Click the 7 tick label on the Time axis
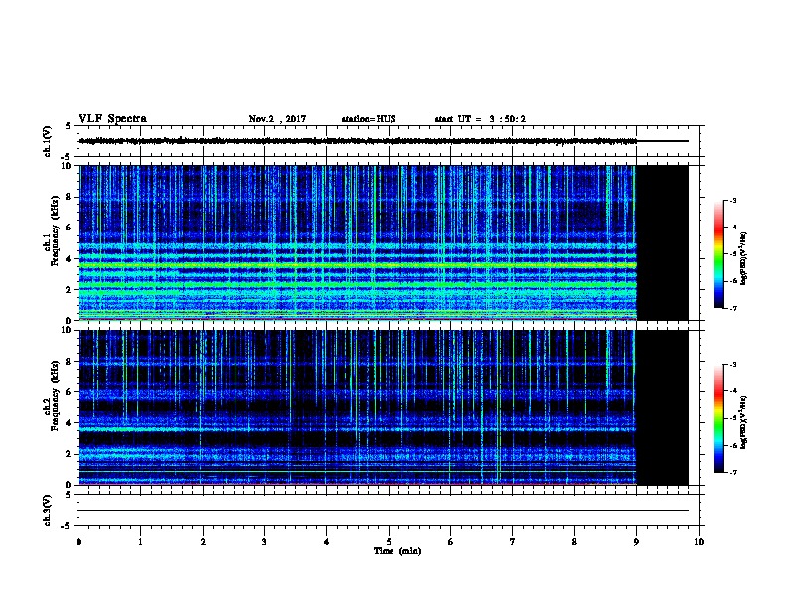 pos(513,541)
